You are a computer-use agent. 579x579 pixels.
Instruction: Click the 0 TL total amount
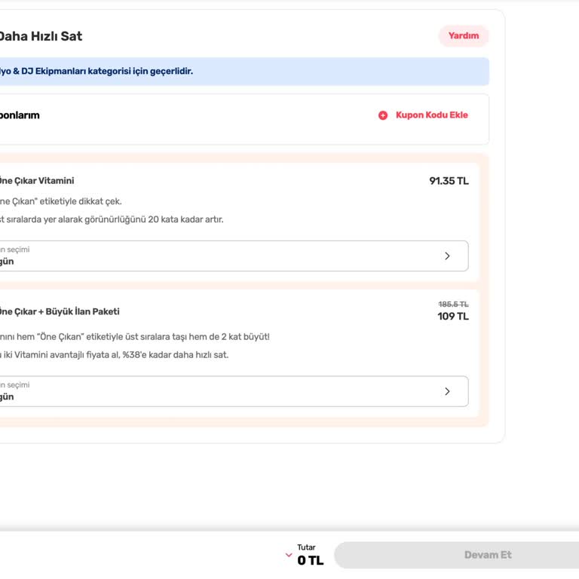(310, 561)
